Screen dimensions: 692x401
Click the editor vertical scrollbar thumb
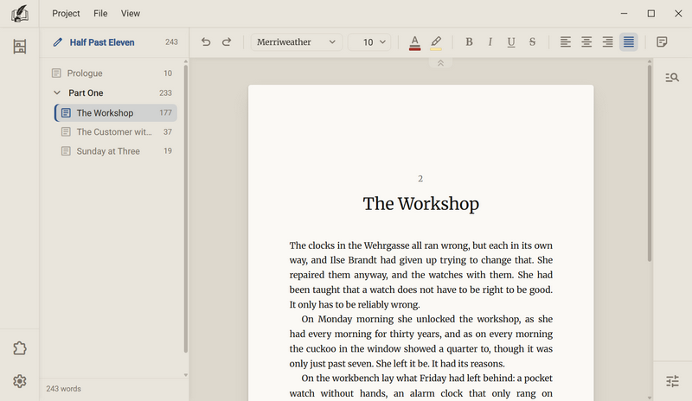tap(650, 163)
